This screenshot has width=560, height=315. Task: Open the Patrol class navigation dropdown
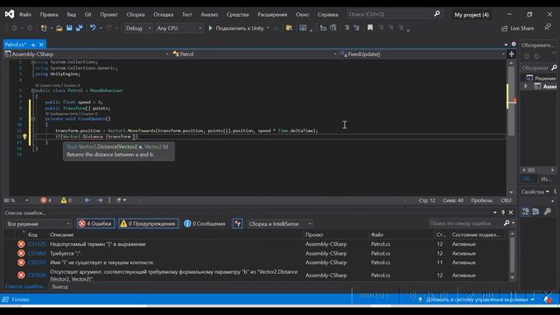[254, 54]
